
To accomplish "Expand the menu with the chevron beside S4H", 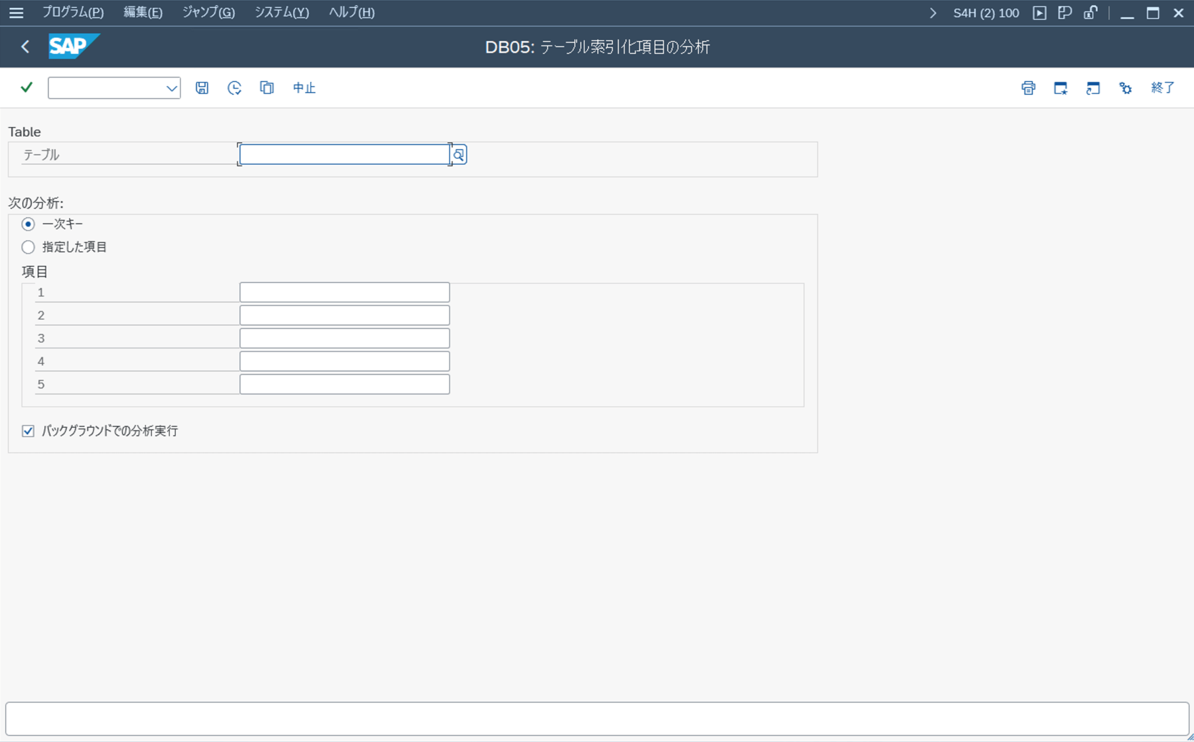I will coord(934,12).
